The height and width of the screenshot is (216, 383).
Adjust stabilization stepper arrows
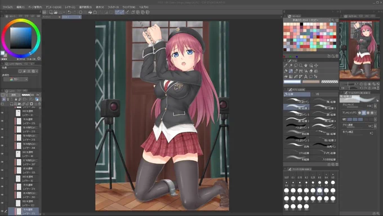click(x=372, y=133)
